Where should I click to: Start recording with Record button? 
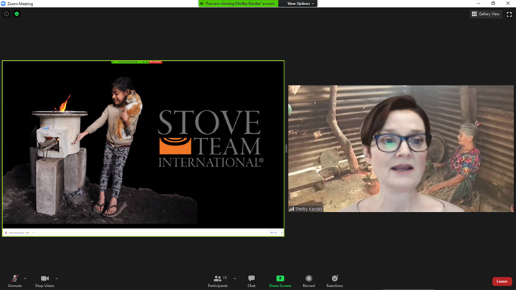(309, 281)
